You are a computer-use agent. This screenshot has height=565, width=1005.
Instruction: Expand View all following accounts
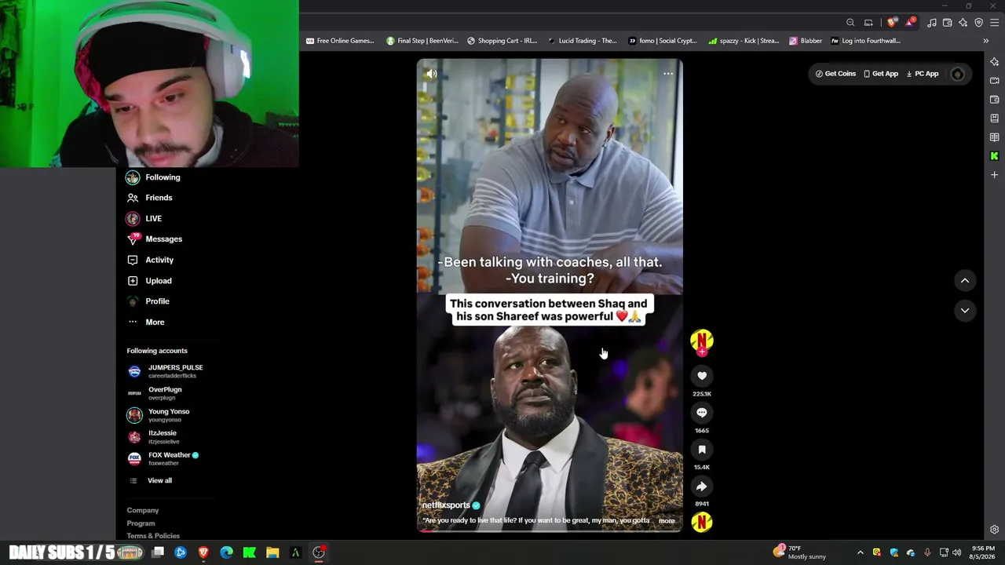pyautogui.click(x=150, y=481)
